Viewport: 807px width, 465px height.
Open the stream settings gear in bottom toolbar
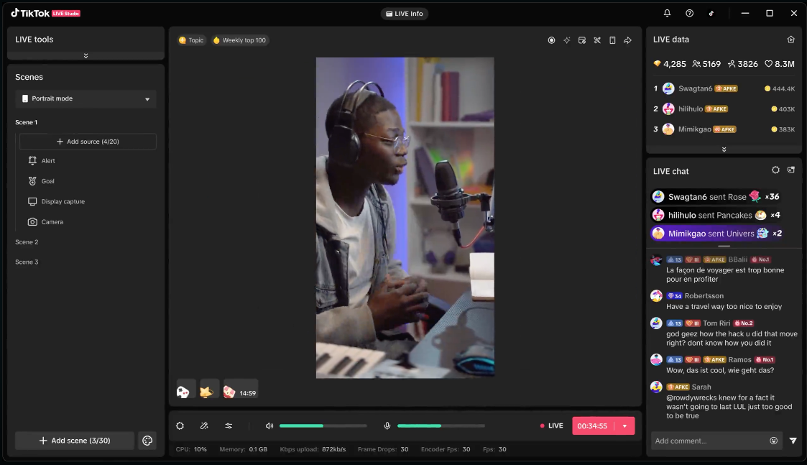coord(180,425)
